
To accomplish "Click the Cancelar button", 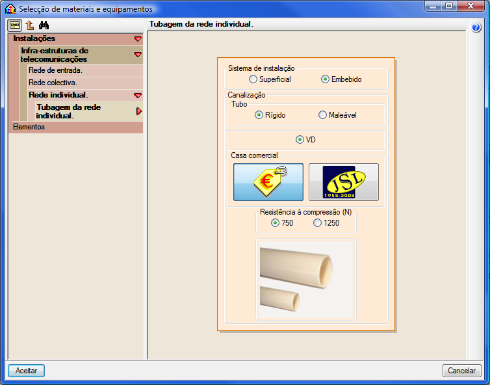I will [462, 371].
